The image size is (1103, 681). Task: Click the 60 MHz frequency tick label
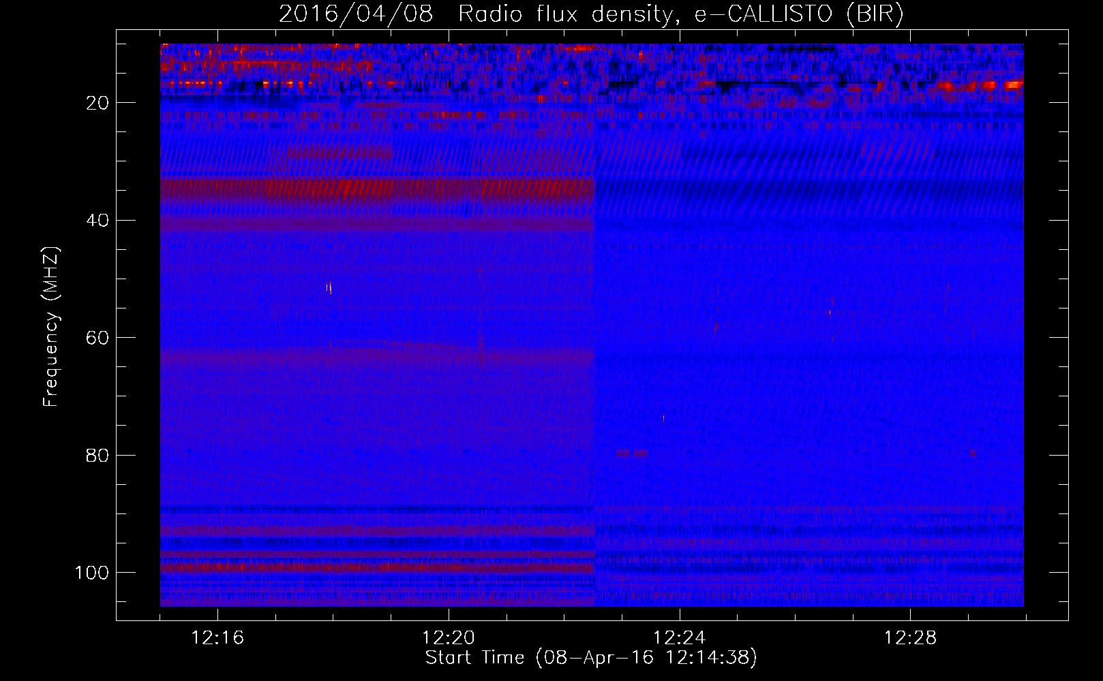pos(97,338)
